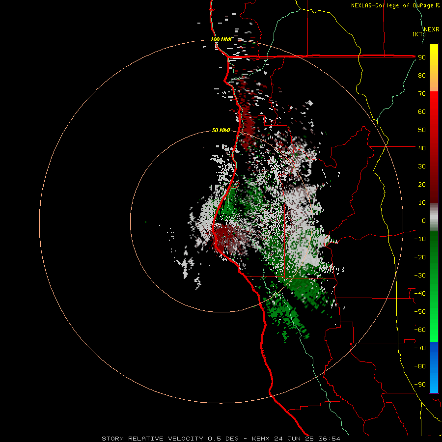Click the -50 value on the velocity scale
Image resolution: width=442 pixels, height=442 pixels.
coord(420,312)
